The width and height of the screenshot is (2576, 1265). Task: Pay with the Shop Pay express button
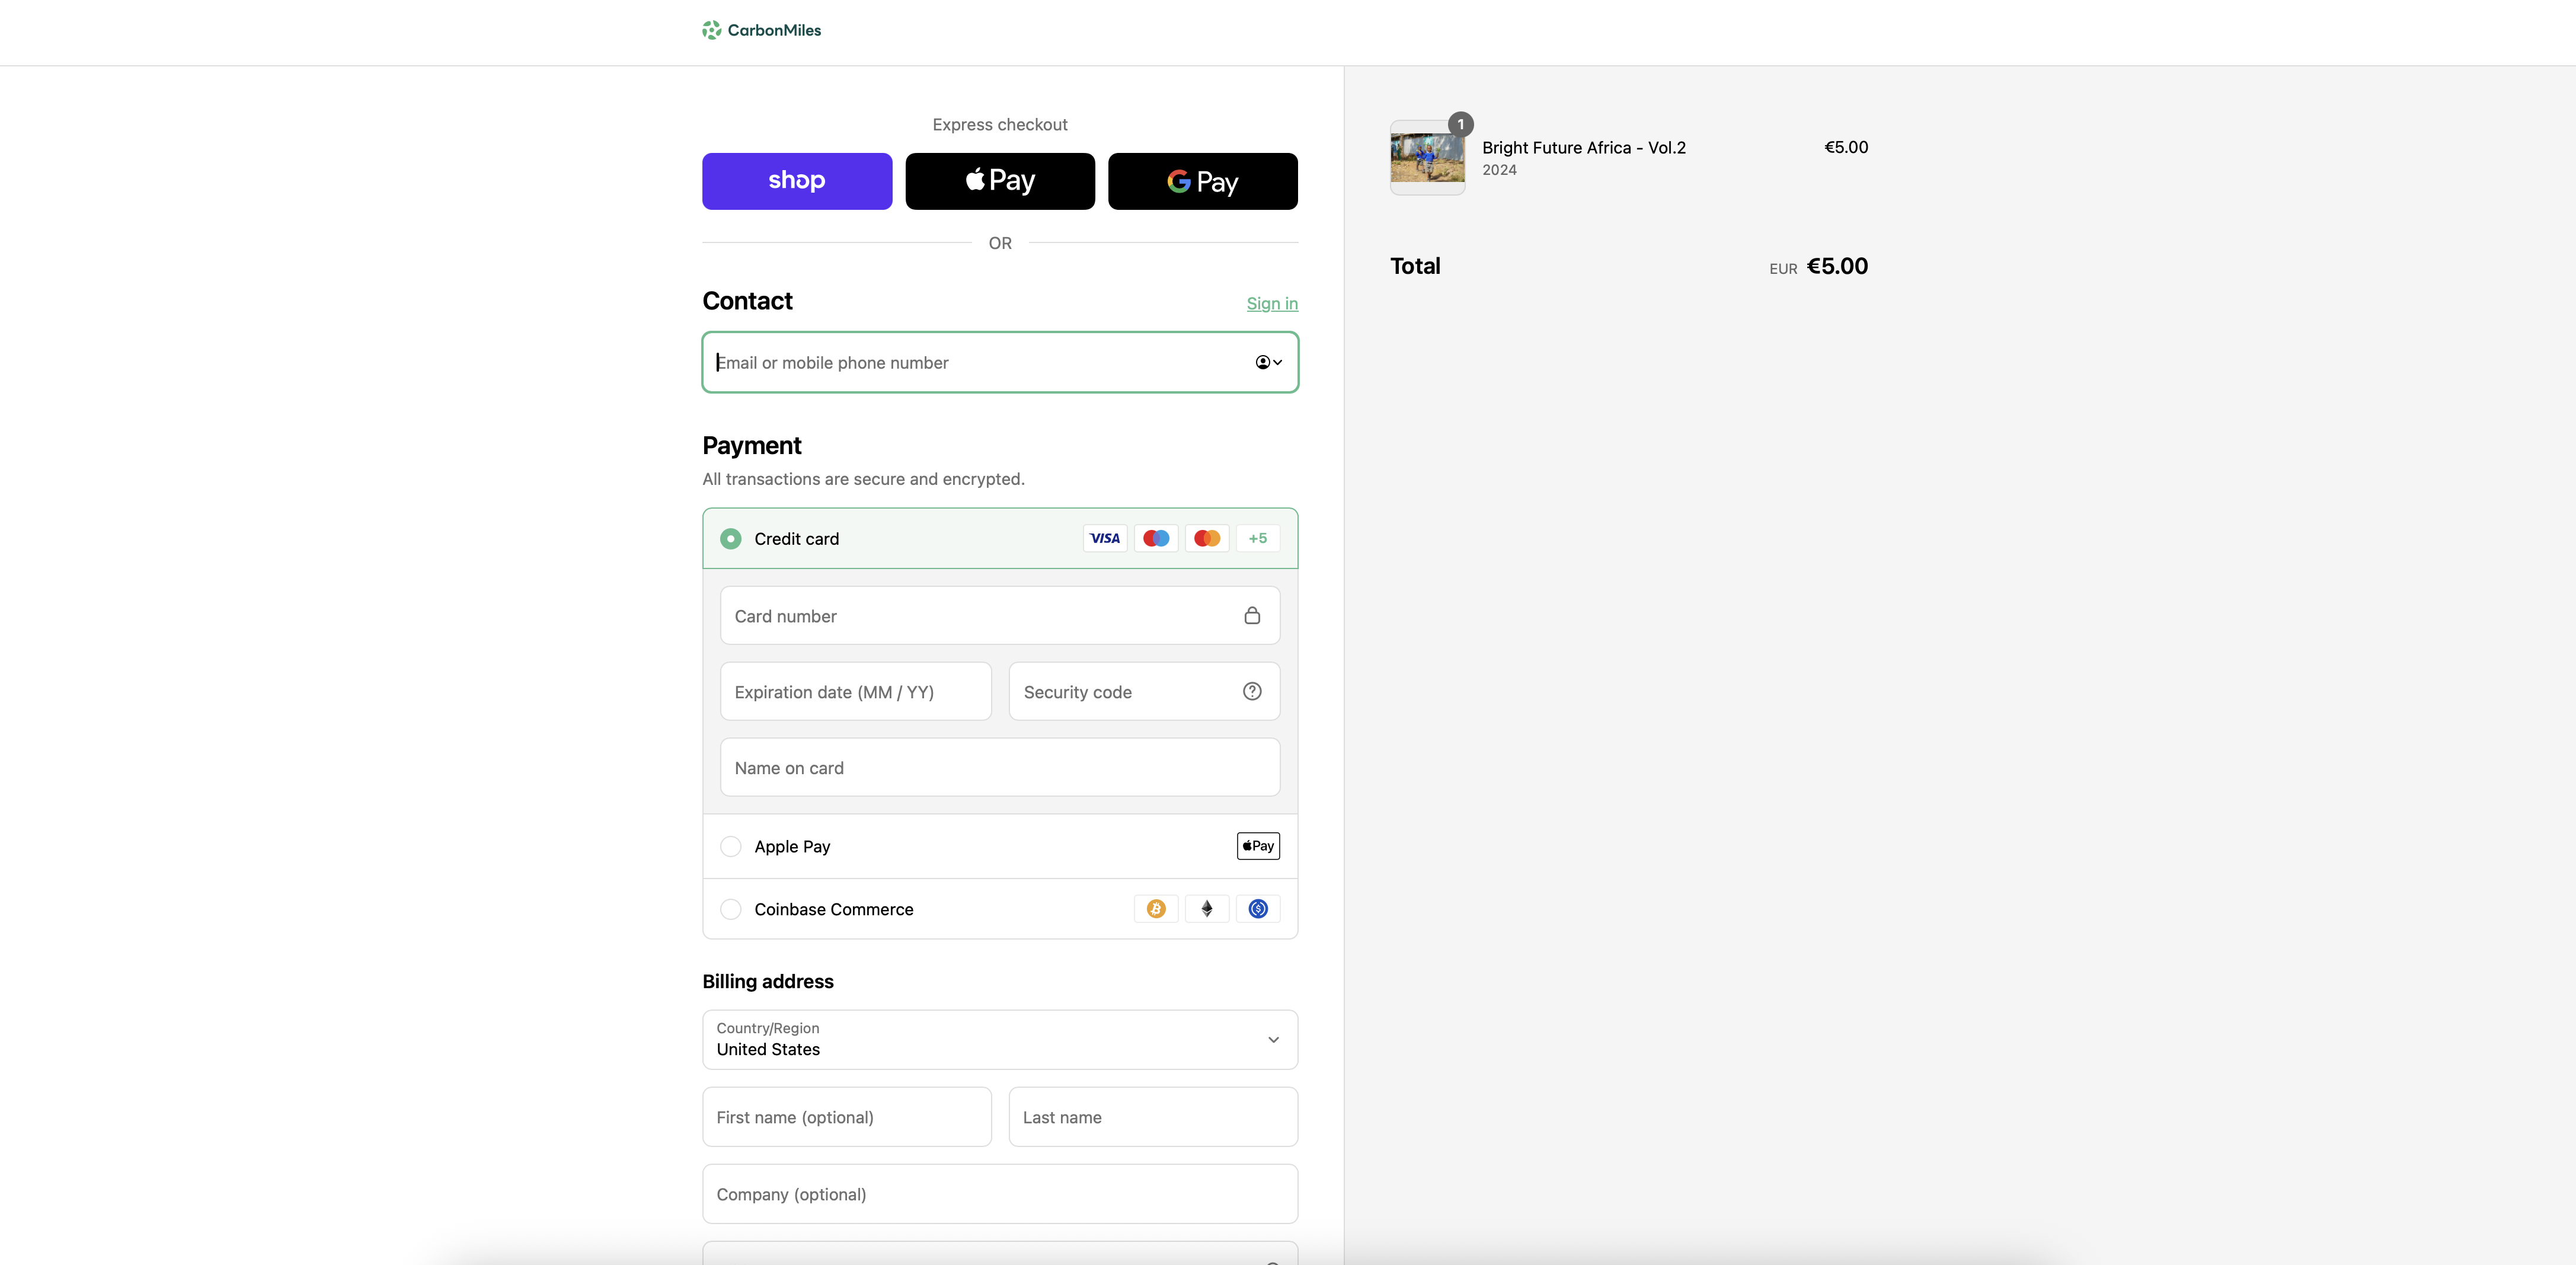(x=796, y=181)
